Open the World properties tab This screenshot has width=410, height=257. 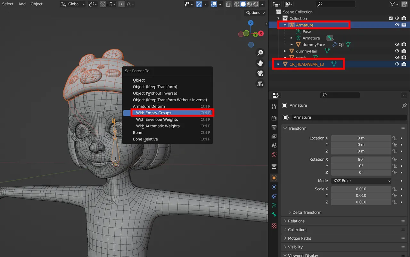(x=274, y=155)
